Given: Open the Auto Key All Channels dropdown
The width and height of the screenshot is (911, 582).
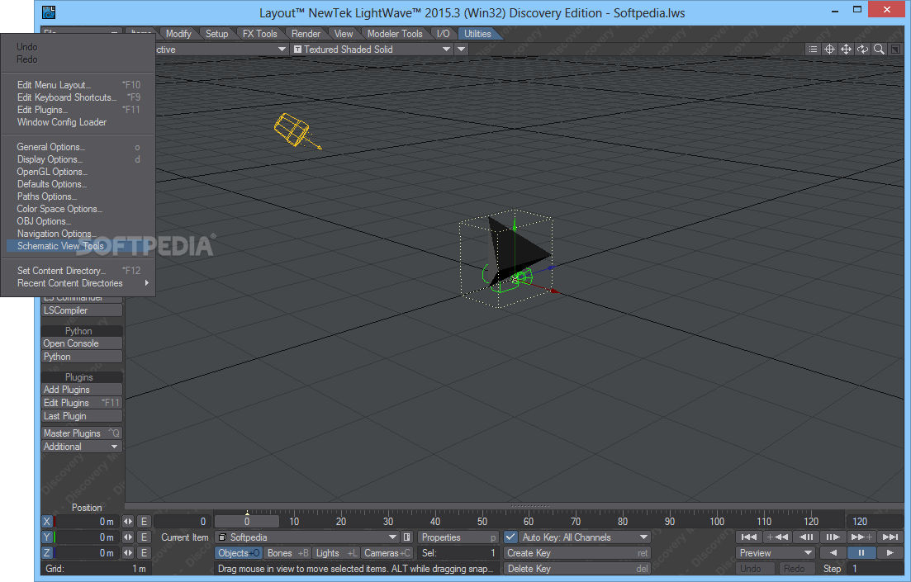Looking at the screenshot, I should coord(584,537).
